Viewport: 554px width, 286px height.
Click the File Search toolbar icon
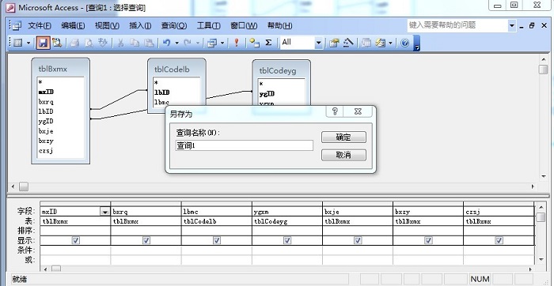[56, 43]
